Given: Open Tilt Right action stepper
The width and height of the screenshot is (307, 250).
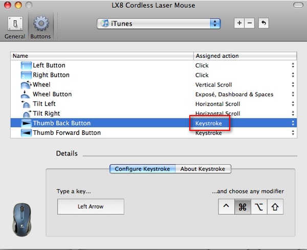Looking at the screenshot, I should click(293, 113).
